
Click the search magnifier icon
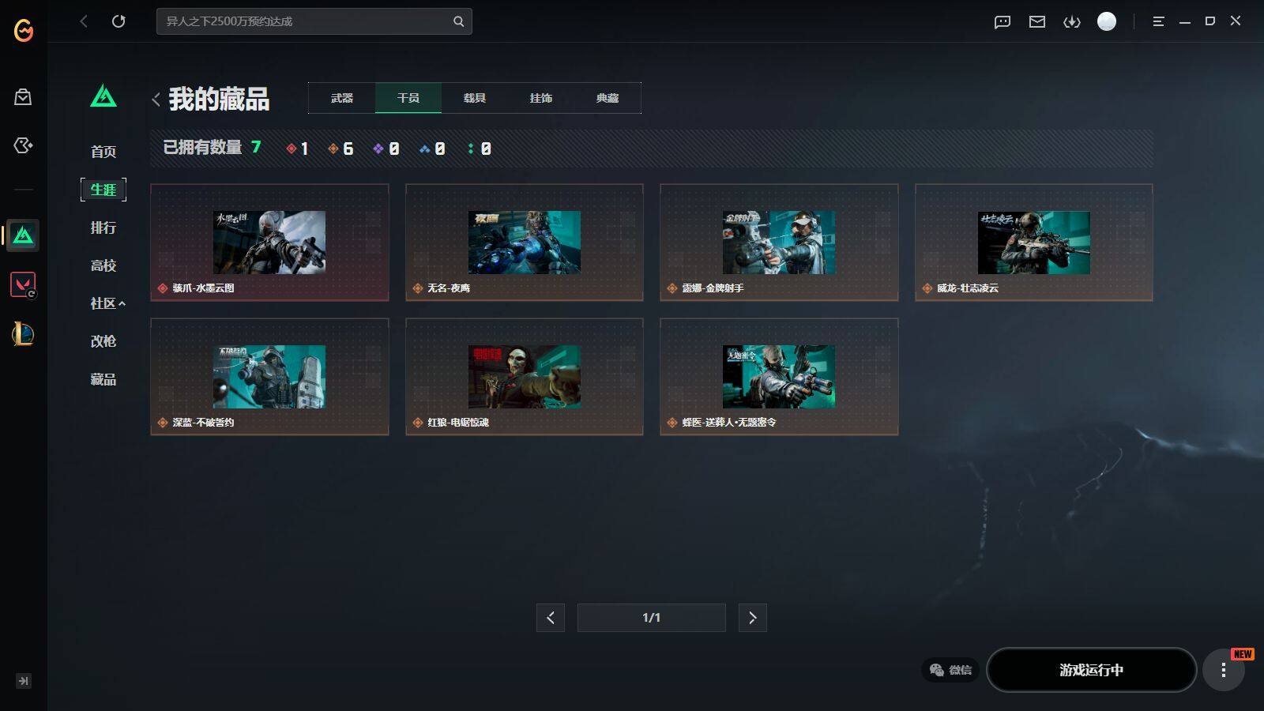pyautogui.click(x=458, y=21)
